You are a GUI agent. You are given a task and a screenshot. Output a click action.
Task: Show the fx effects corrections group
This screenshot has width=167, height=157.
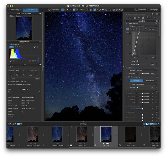pyautogui.click(x=147, y=18)
